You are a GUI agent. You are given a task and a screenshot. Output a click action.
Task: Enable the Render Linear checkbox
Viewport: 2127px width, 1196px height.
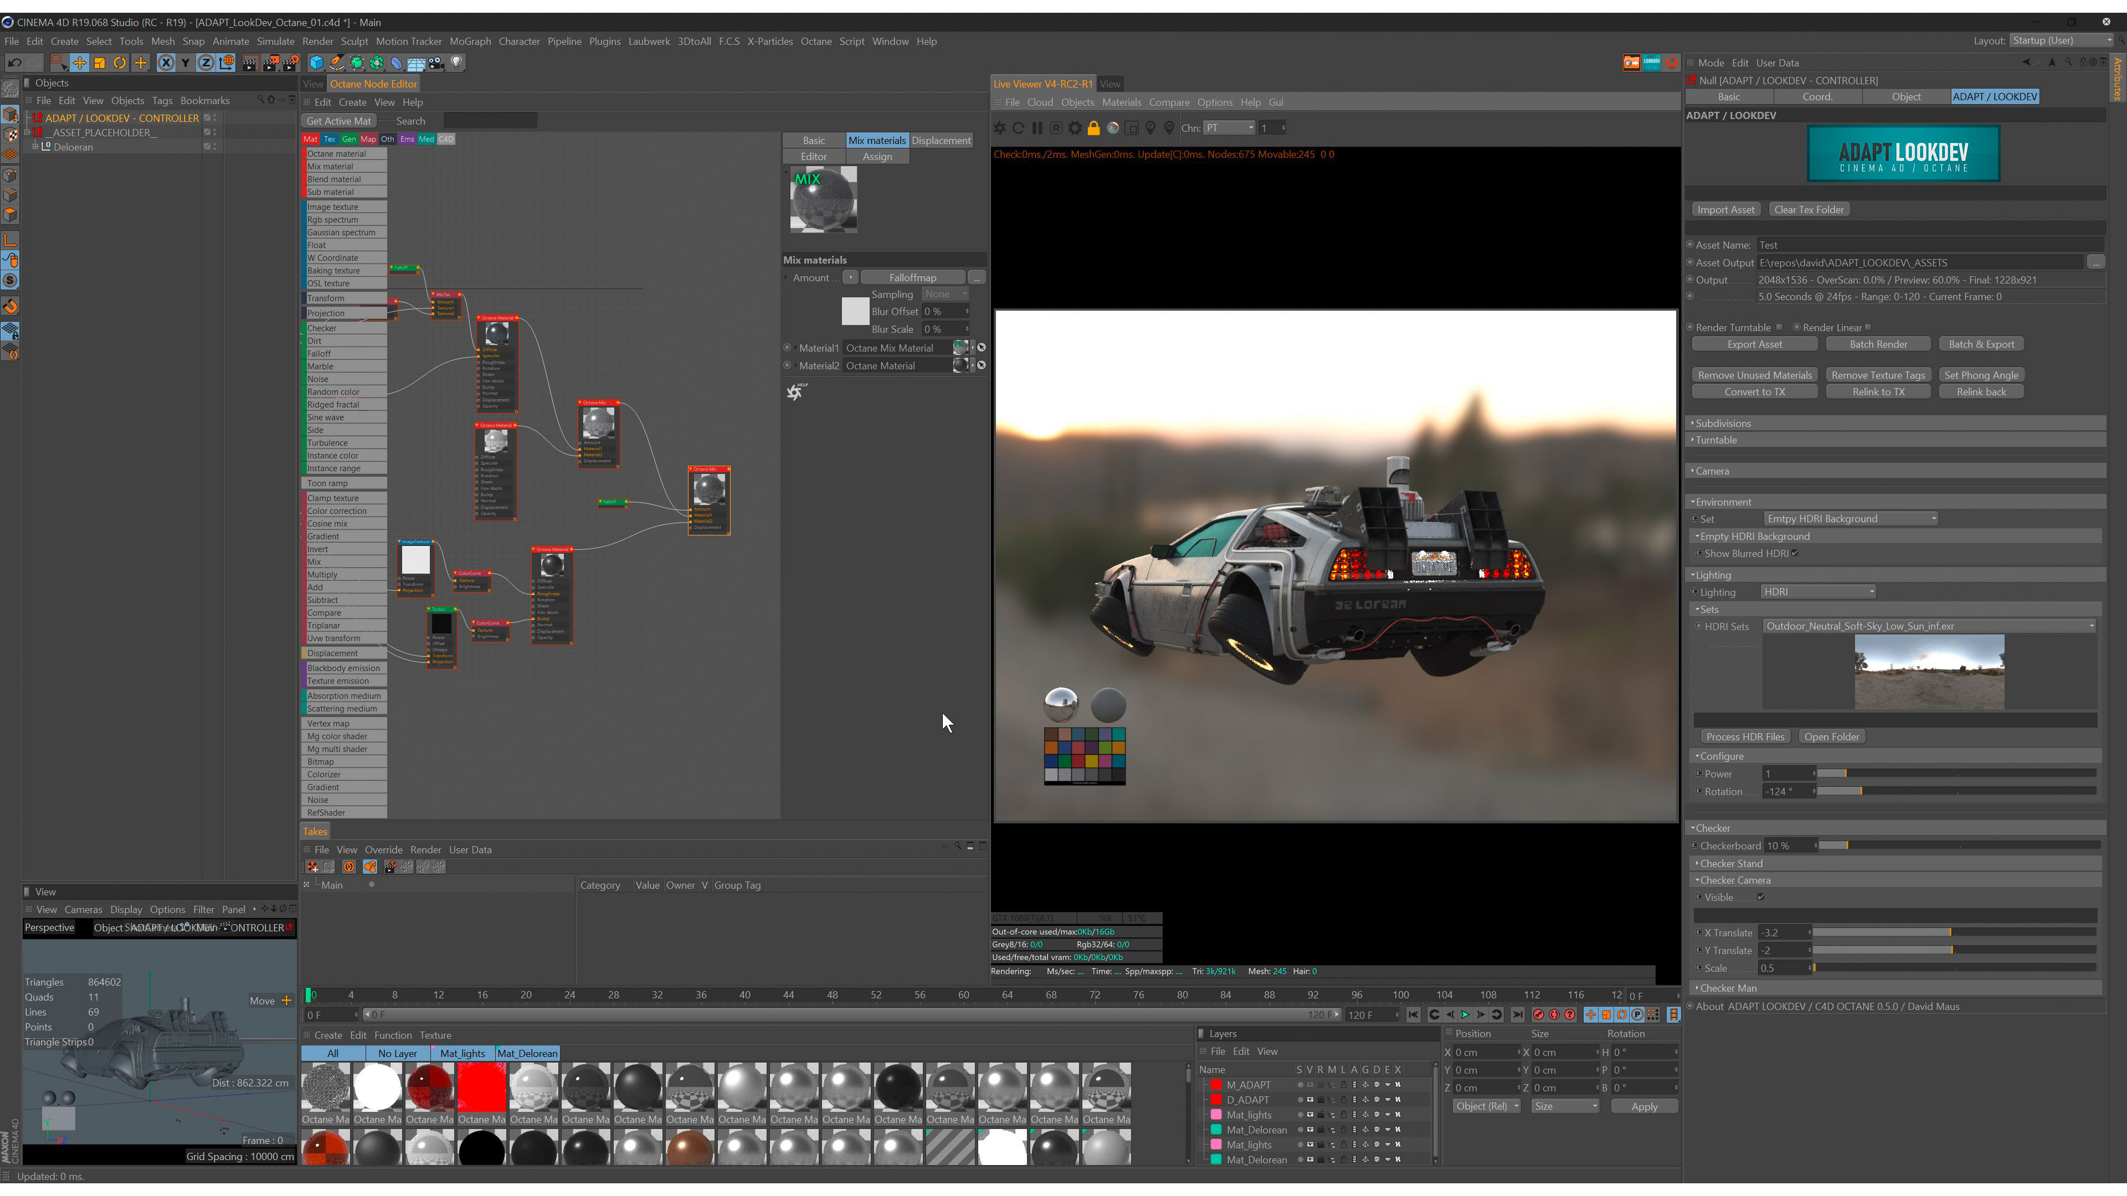point(1868,328)
